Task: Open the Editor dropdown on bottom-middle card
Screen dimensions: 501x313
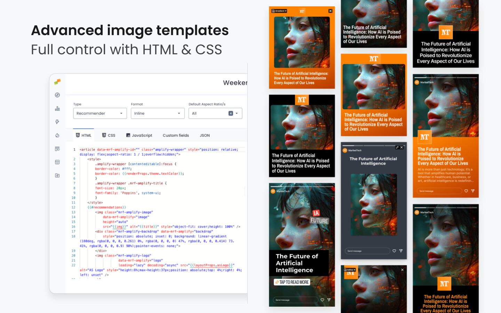Action: pos(350,270)
